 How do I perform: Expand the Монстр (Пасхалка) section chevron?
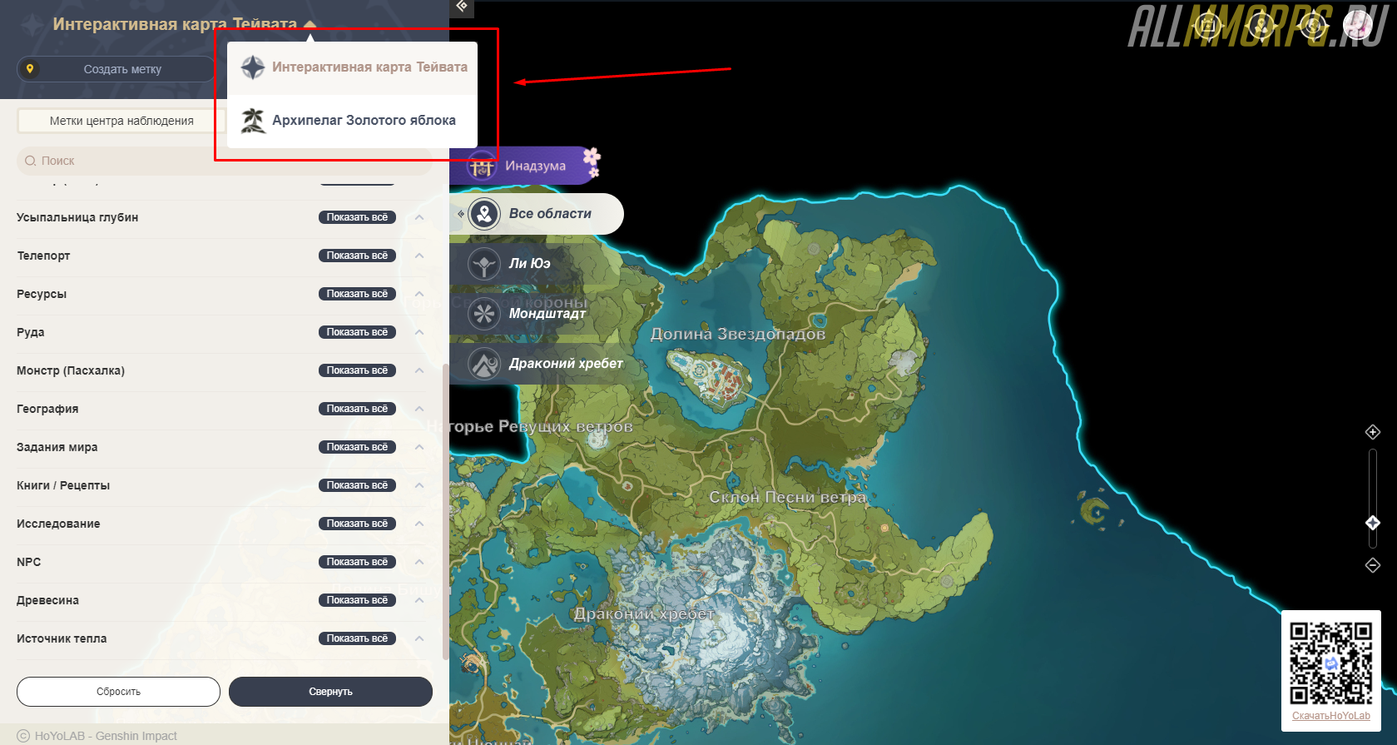coord(419,370)
